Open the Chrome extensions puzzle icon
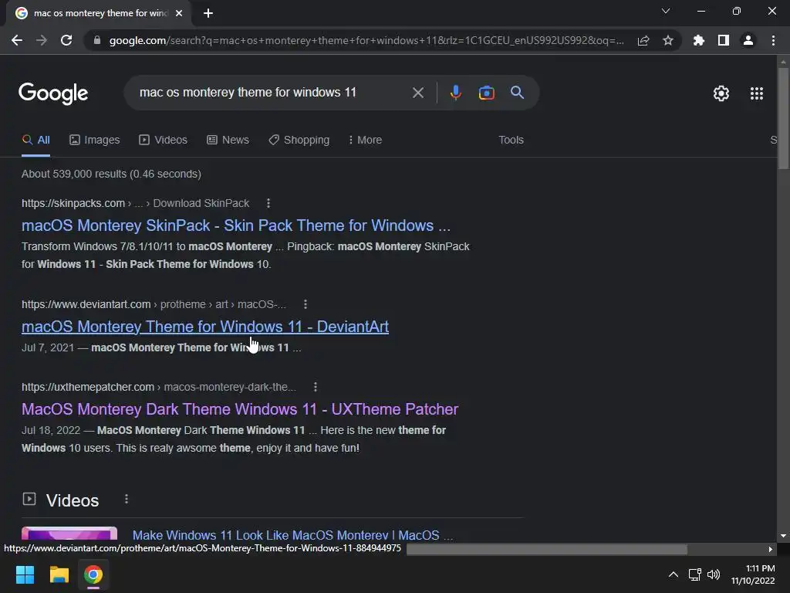 (699, 40)
